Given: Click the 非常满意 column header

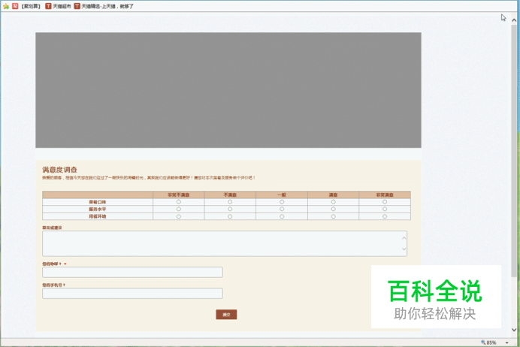Looking at the screenshot, I should (385, 195).
